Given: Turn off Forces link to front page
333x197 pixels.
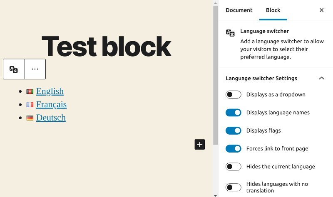Looking at the screenshot, I should click(234, 148).
